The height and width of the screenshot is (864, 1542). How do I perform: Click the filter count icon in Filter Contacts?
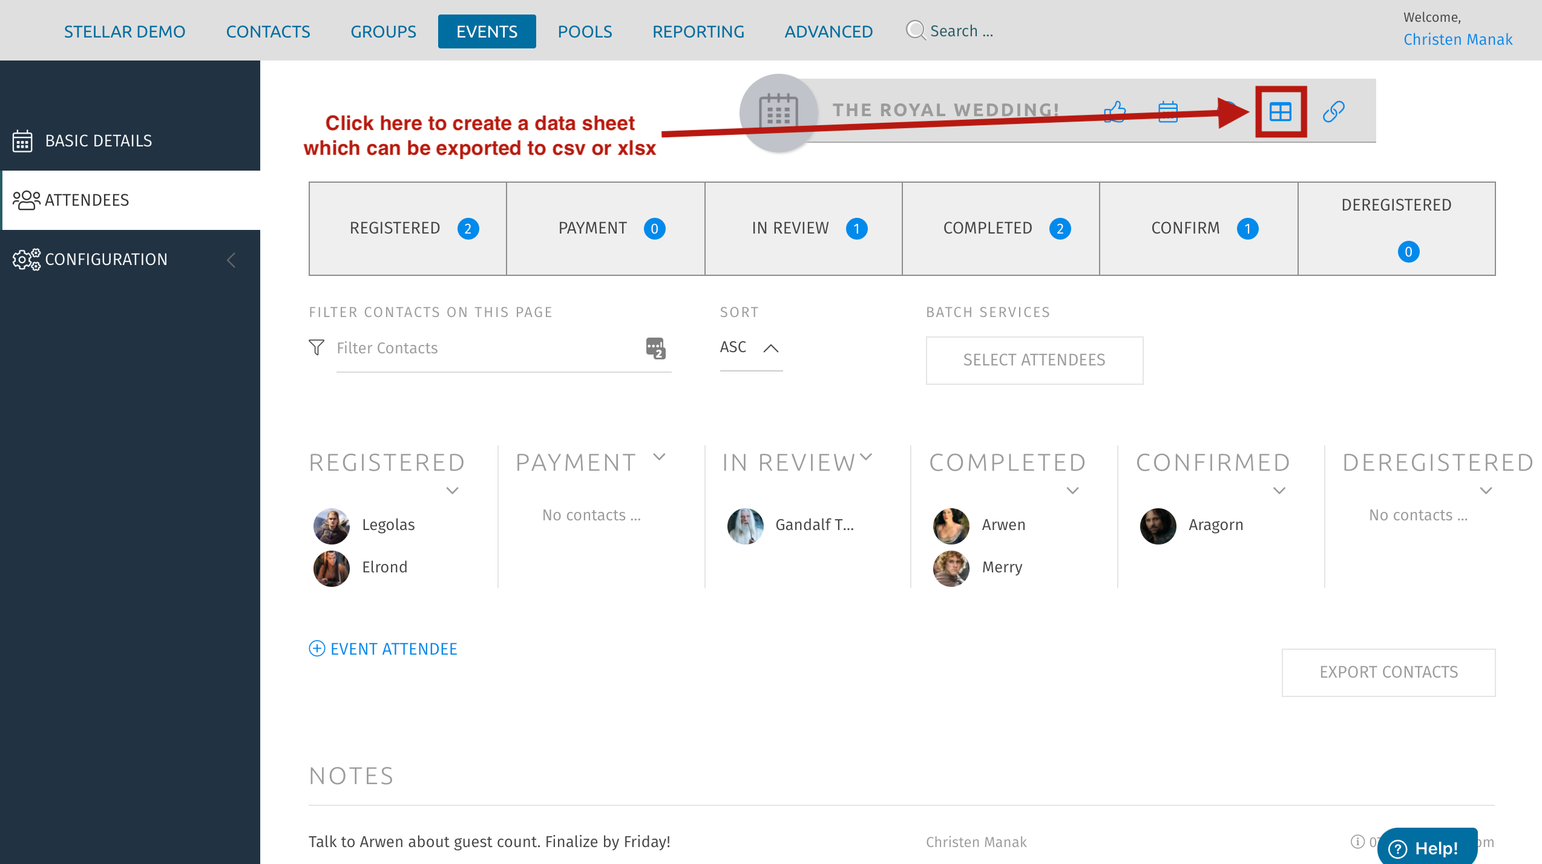pos(655,349)
